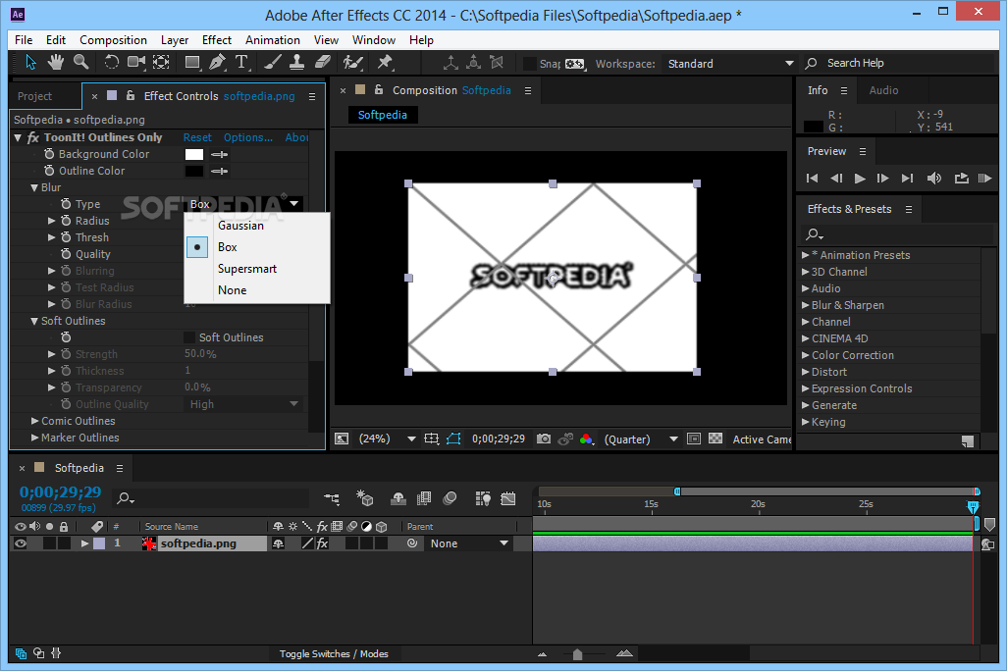Open composition mini-flowchart in timeline

(x=332, y=498)
